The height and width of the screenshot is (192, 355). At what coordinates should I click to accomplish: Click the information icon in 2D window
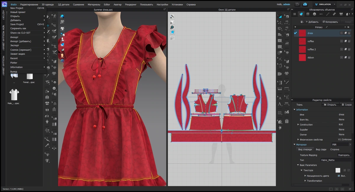(172, 27)
